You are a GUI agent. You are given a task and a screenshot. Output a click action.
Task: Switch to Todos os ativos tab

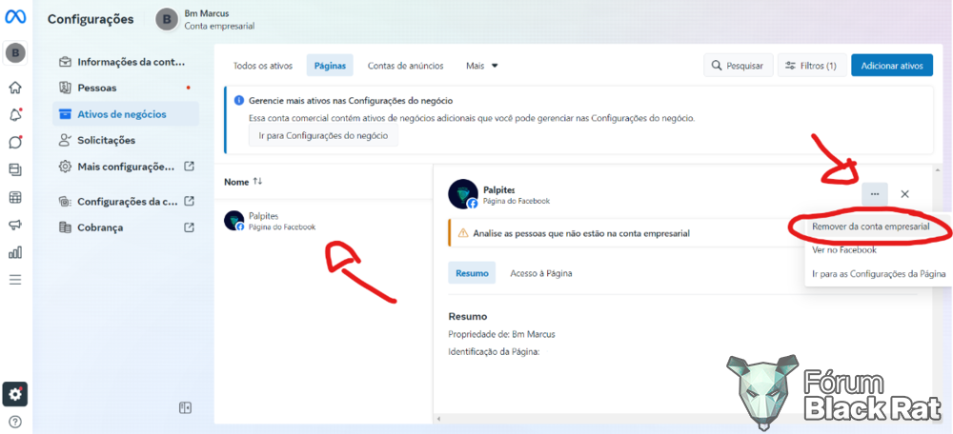pyautogui.click(x=263, y=66)
